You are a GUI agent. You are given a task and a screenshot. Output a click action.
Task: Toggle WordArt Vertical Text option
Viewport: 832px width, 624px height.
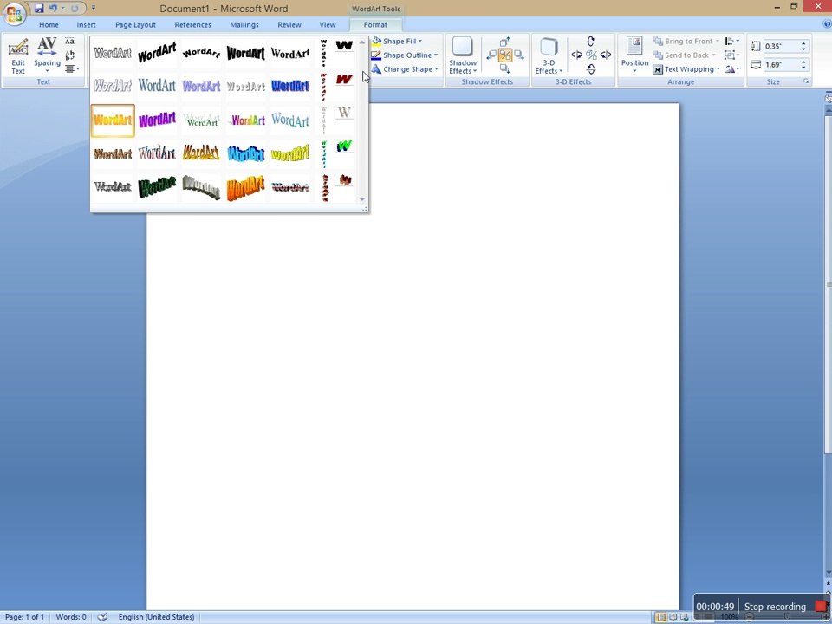pos(69,55)
